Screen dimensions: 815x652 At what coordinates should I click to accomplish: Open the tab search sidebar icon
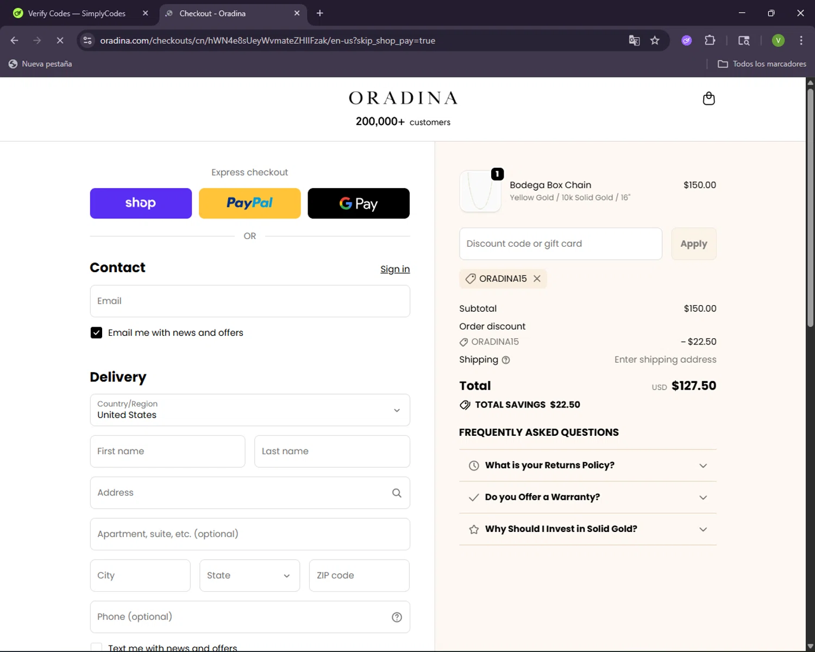coord(744,41)
